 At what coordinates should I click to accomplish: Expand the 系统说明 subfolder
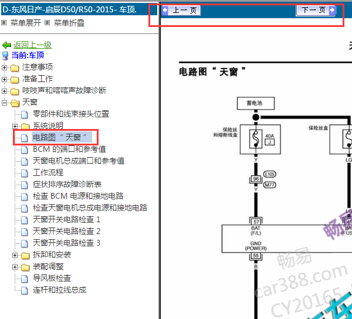click(15, 126)
